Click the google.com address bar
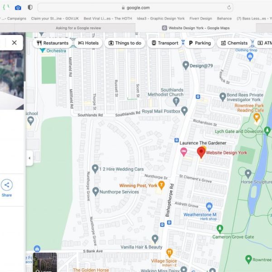Image resolution: width=272 pixels, height=272 pixels. pyautogui.click(x=135, y=8)
